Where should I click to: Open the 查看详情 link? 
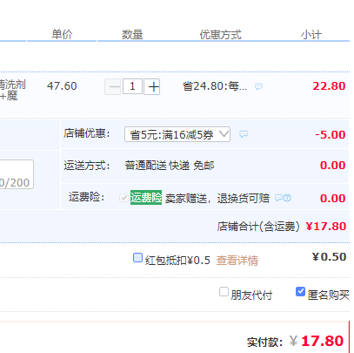(237, 261)
